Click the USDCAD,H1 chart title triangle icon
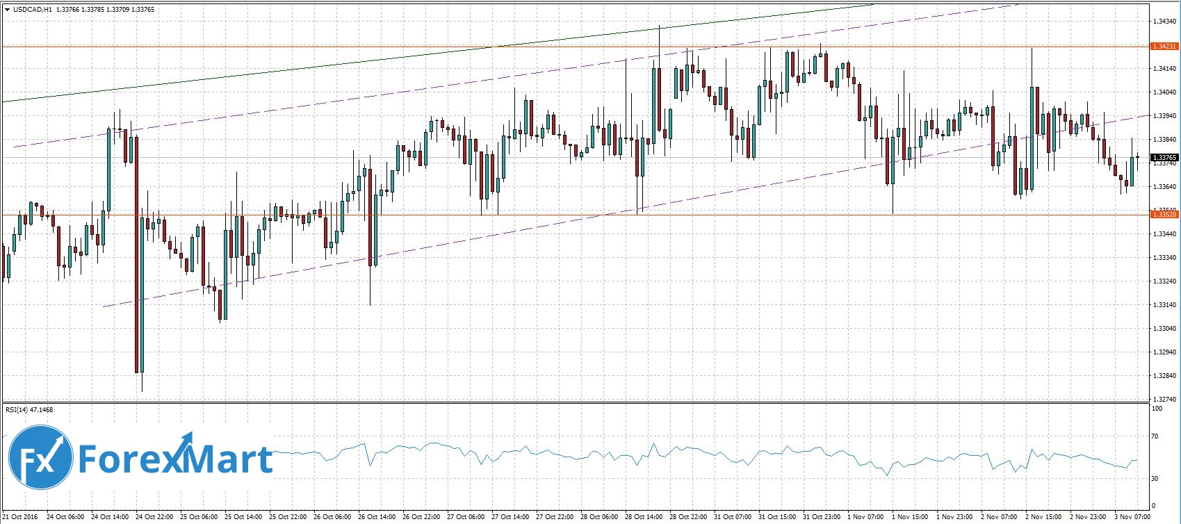Screen dimensions: 1181x524 (7, 10)
